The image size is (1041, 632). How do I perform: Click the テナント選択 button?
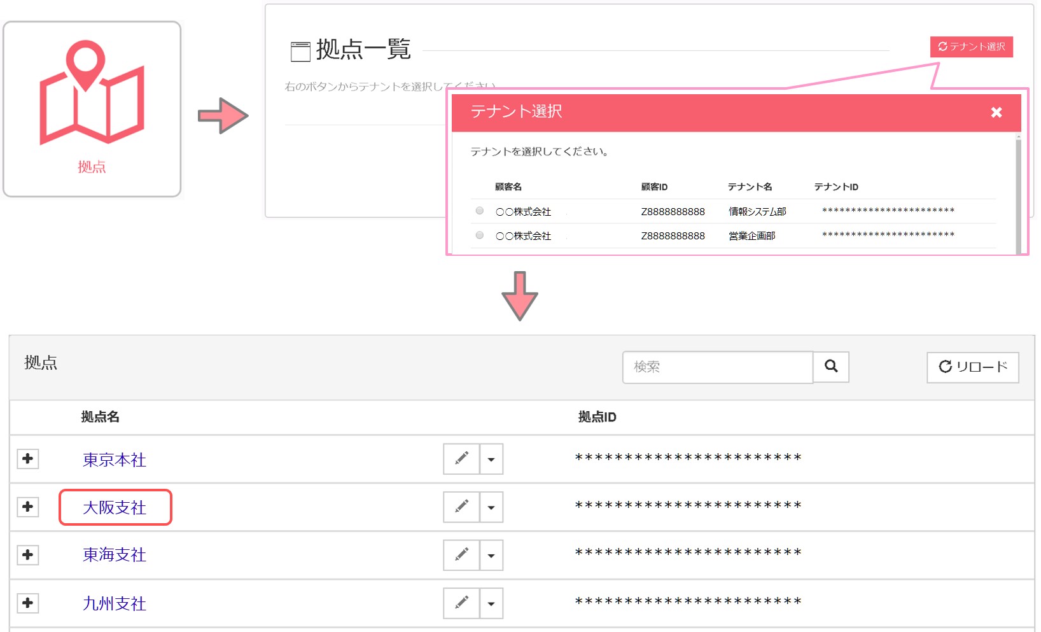971,46
